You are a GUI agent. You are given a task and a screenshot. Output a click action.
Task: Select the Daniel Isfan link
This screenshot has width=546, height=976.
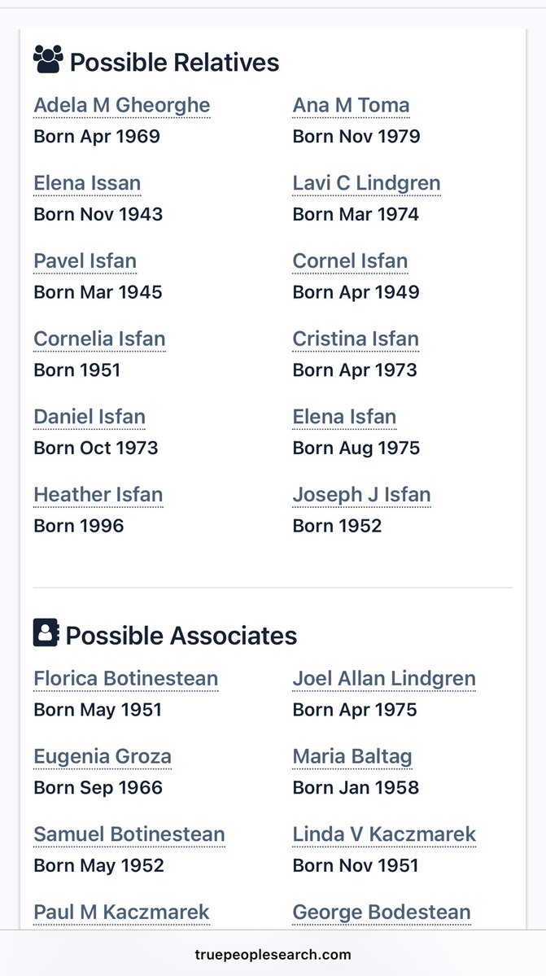[x=90, y=417]
